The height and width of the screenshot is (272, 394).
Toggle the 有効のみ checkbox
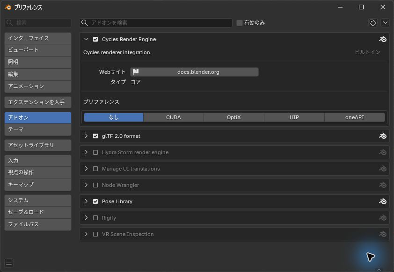(x=240, y=23)
